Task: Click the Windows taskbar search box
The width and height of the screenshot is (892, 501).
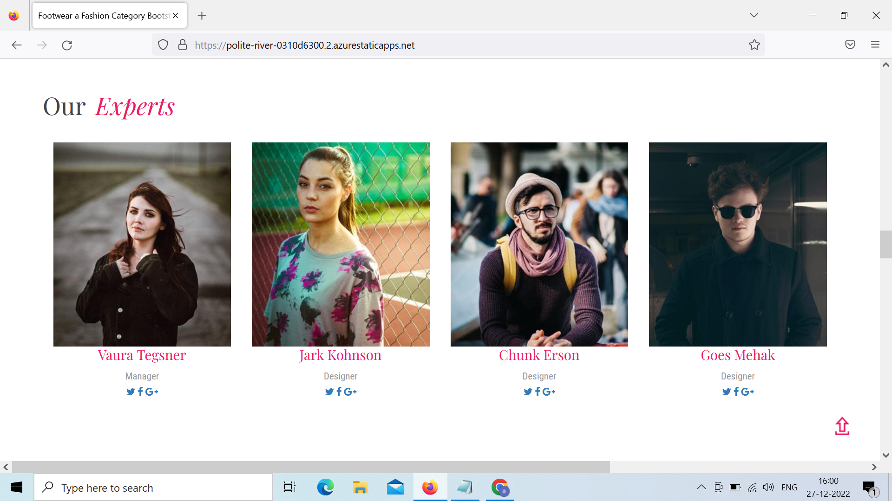Action: 153,488
